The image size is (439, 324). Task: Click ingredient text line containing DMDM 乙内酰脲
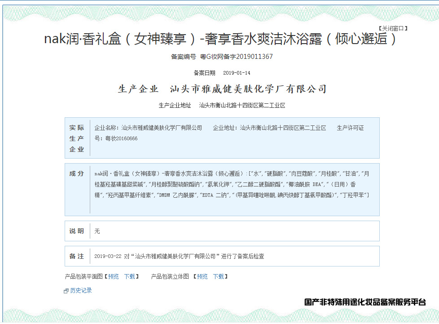pyautogui.click(x=232, y=195)
